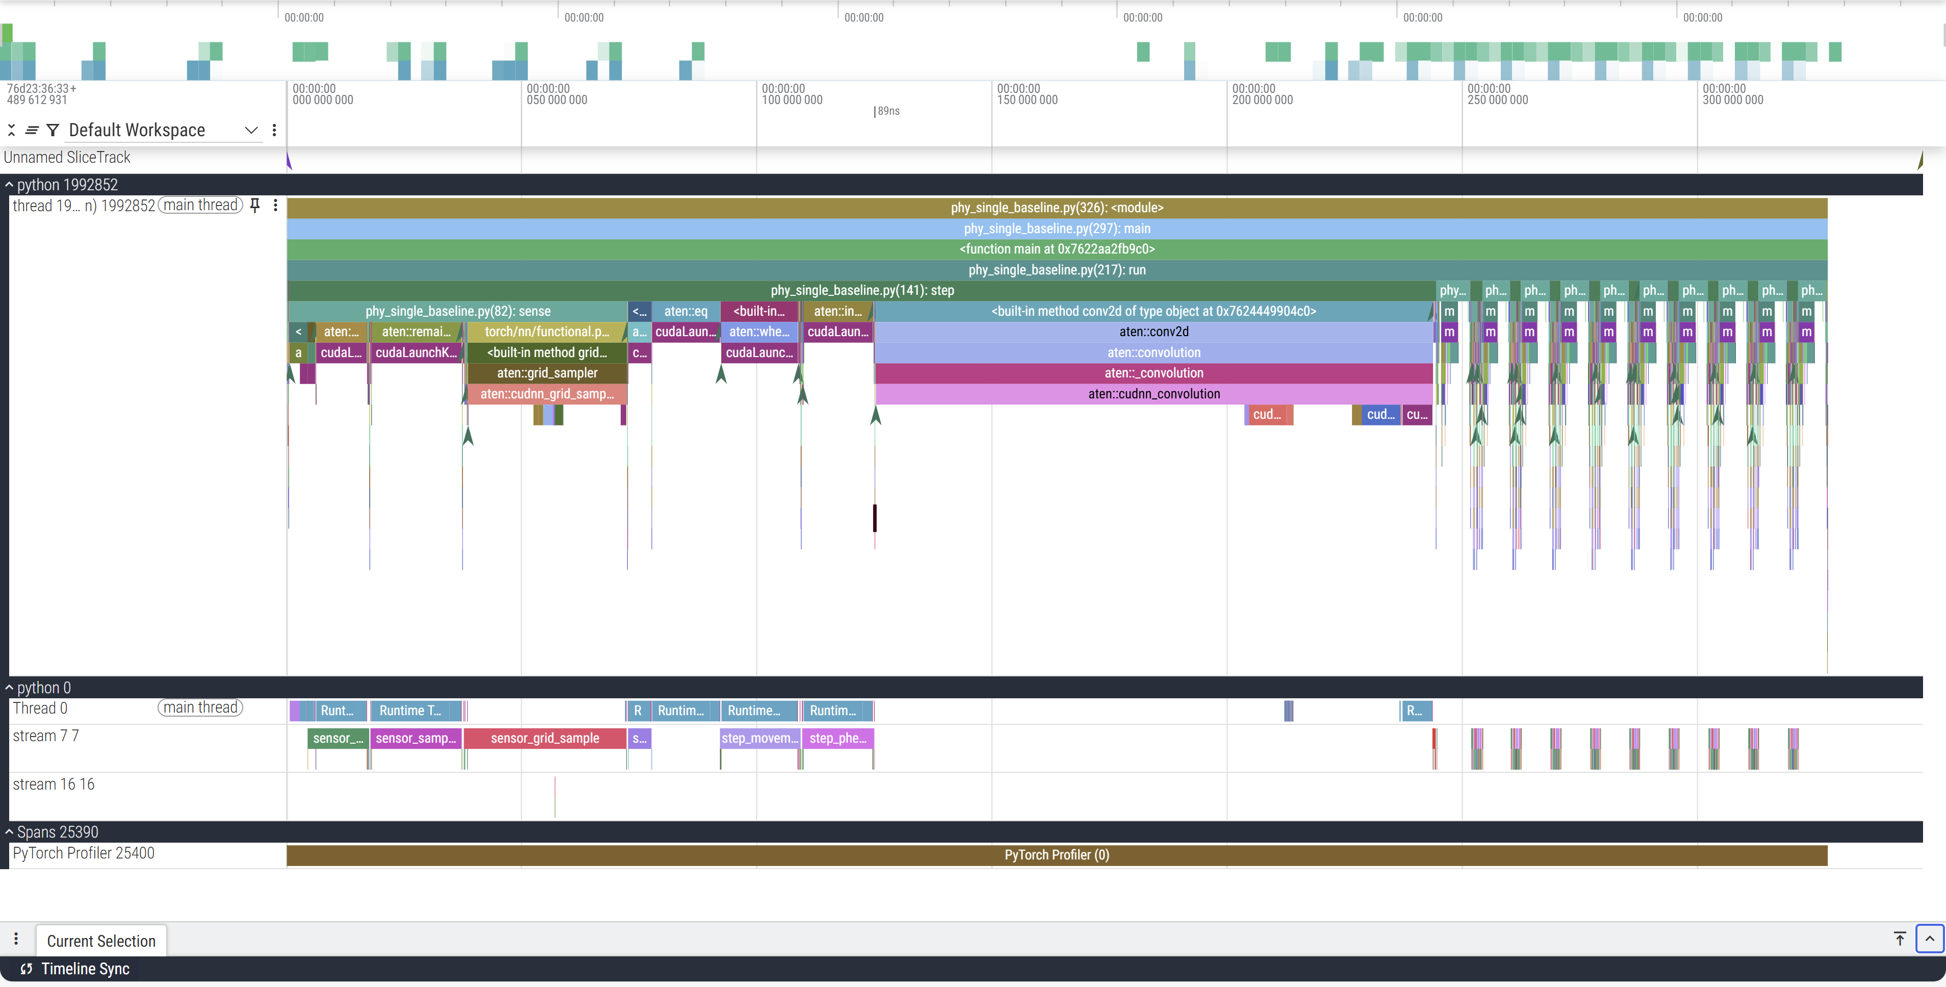Select the sensor_grid_sample slice on stream 7
1946x987 pixels.
[x=545, y=739]
